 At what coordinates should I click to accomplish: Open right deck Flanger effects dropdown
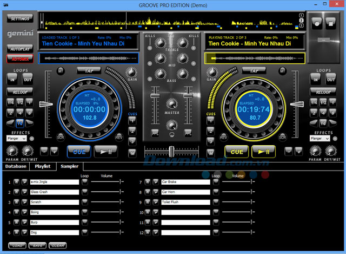[320, 139]
